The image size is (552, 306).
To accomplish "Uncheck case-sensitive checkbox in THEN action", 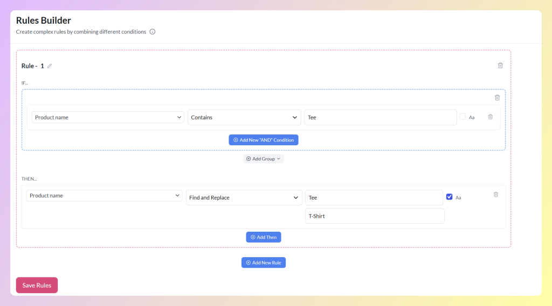I will [x=449, y=197].
